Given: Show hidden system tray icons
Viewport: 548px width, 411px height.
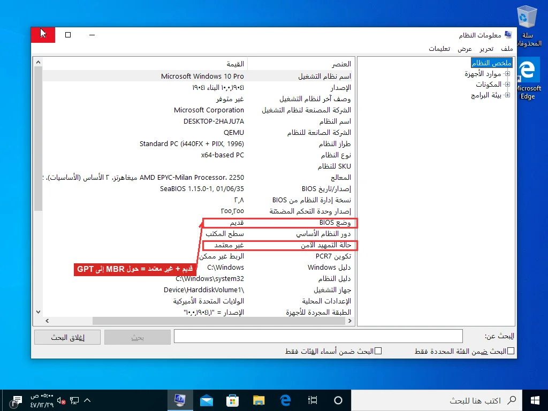Looking at the screenshot, I should tap(87, 400).
